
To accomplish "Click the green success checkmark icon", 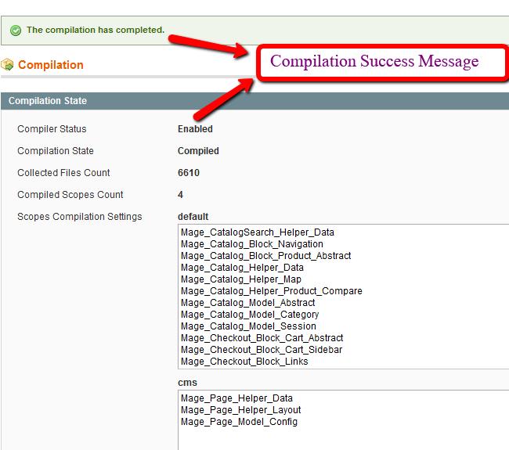I will click(x=16, y=31).
